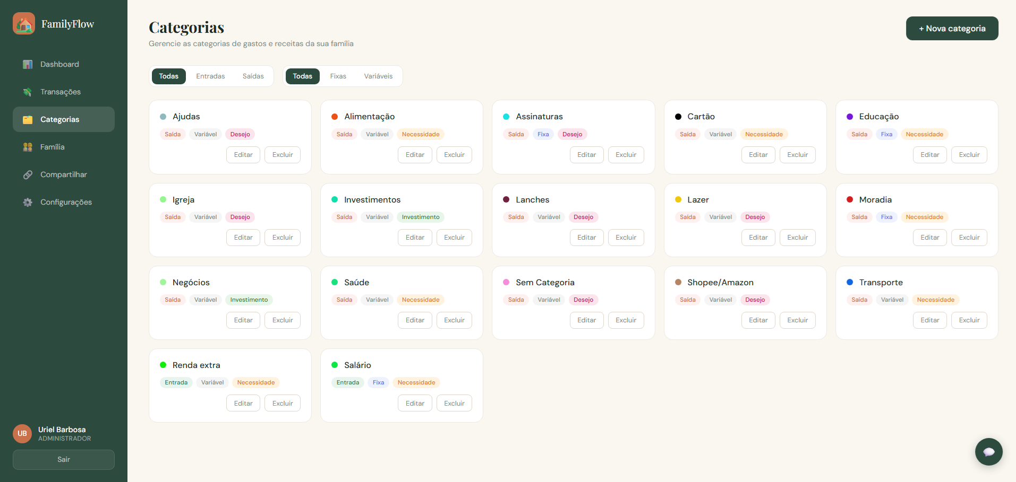Delete the Saúde category
This screenshot has width=1016, height=482.
(x=454, y=320)
